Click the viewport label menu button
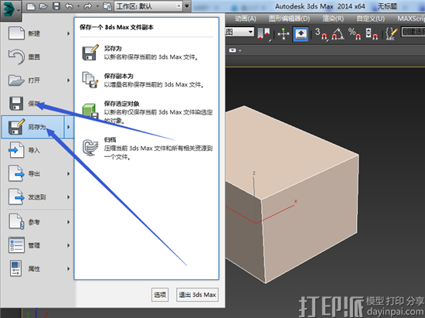 [235, 50]
